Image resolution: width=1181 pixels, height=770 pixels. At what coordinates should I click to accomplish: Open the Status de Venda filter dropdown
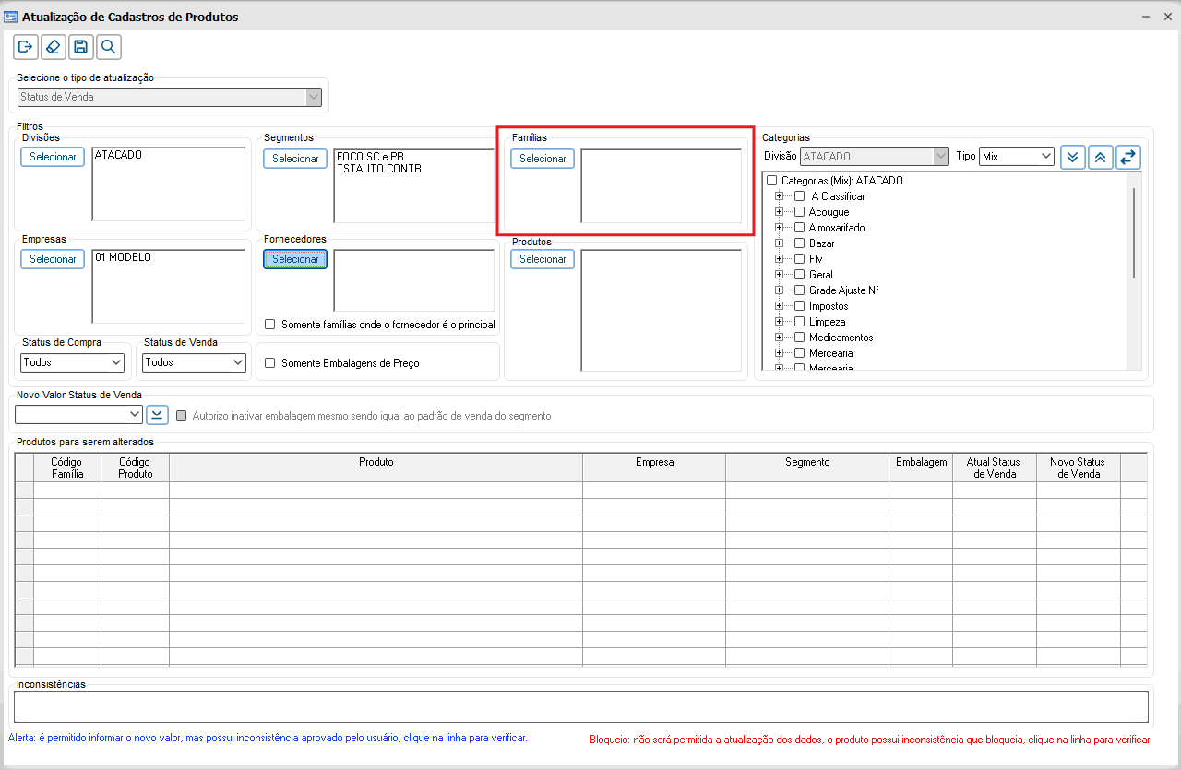194,362
